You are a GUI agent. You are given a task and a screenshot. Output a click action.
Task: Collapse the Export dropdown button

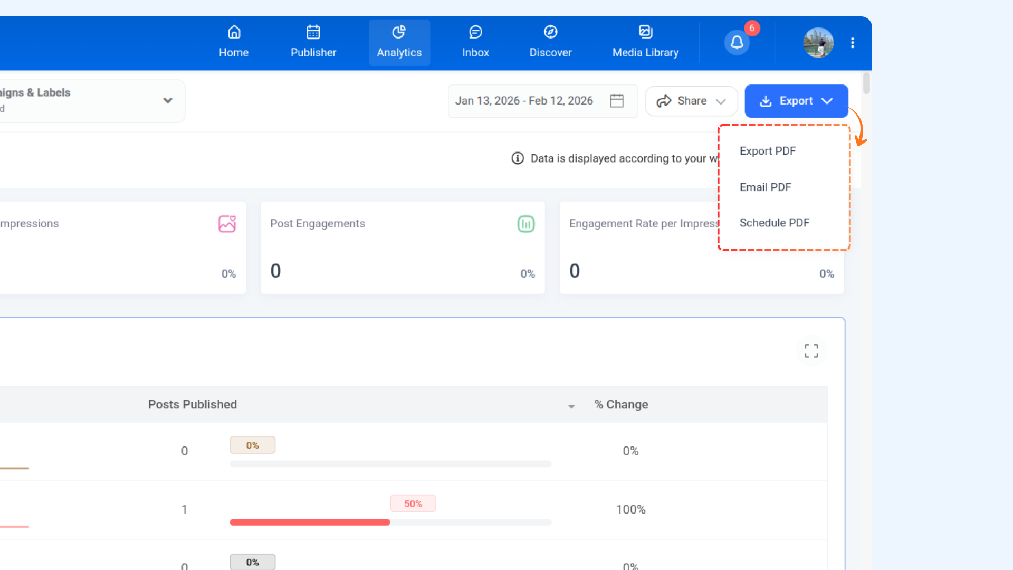(x=796, y=101)
